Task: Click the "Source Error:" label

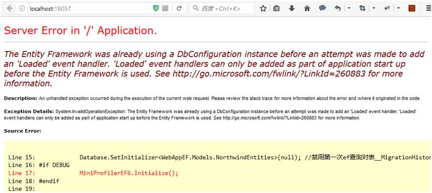Action: (23, 131)
